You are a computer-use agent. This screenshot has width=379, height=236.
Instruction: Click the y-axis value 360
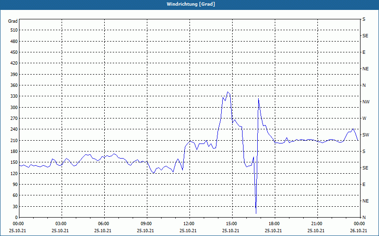click(14, 85)
